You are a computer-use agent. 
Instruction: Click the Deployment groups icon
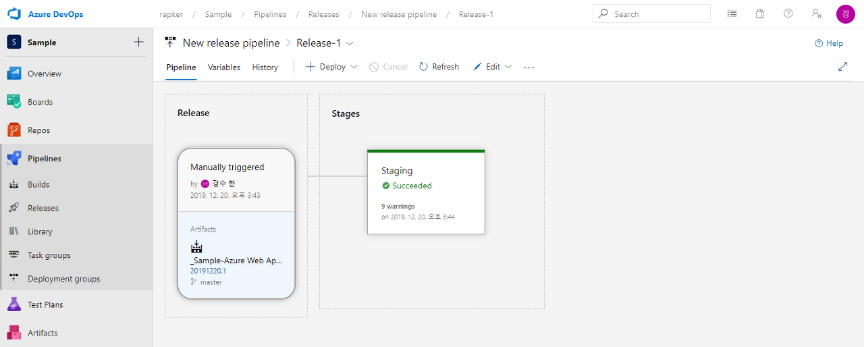pyautogui.click(x=14, y=279)
